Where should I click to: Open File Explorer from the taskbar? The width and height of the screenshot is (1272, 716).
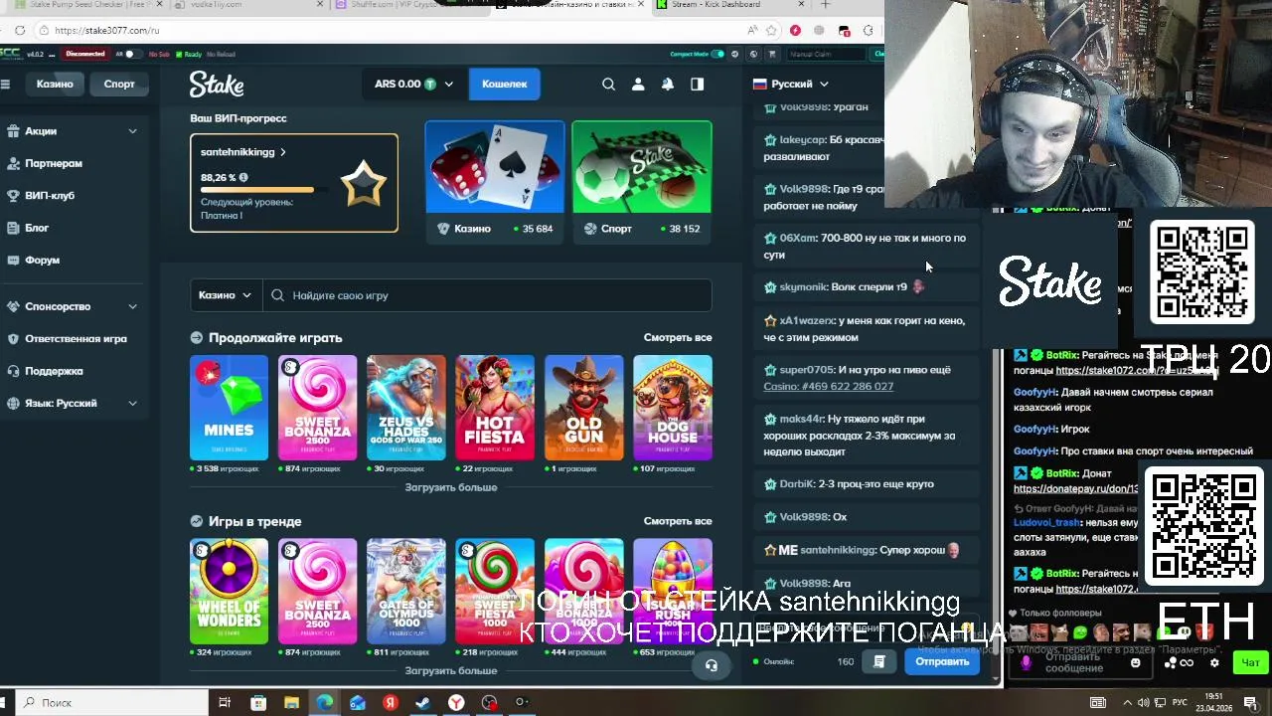point(291,702)
